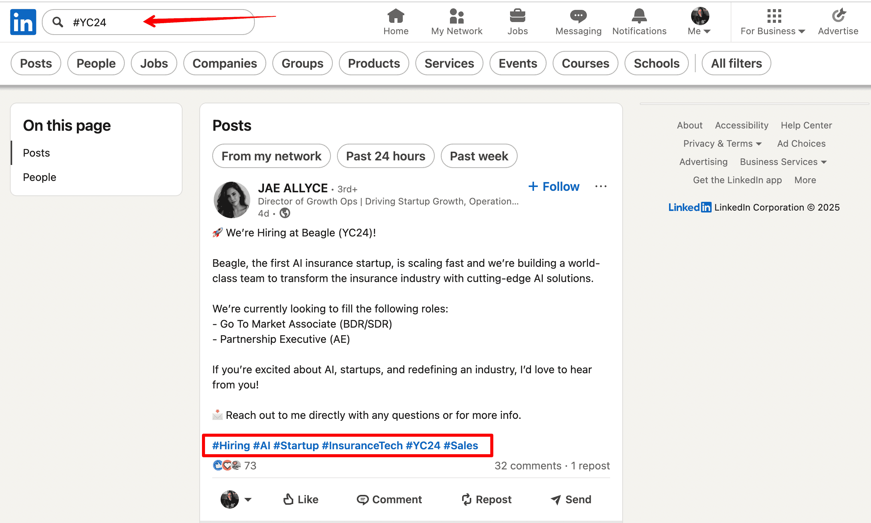
Task: Filter results by Past 24 hours
Action: (385, 156)
